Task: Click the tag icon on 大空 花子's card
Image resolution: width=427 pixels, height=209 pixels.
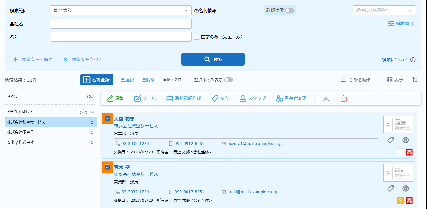Action: (x=390, y=140)
